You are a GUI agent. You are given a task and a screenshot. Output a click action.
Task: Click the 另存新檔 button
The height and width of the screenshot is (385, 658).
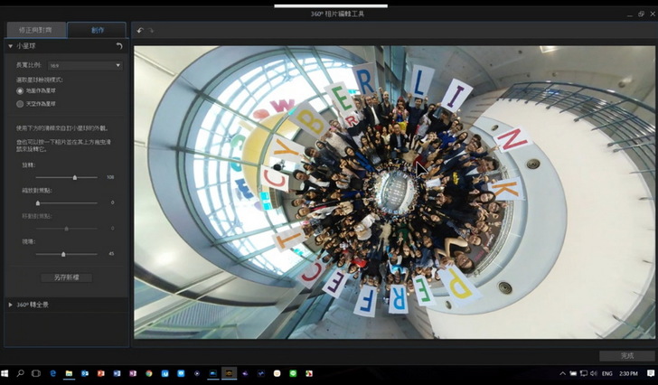(x=66, y=277)
